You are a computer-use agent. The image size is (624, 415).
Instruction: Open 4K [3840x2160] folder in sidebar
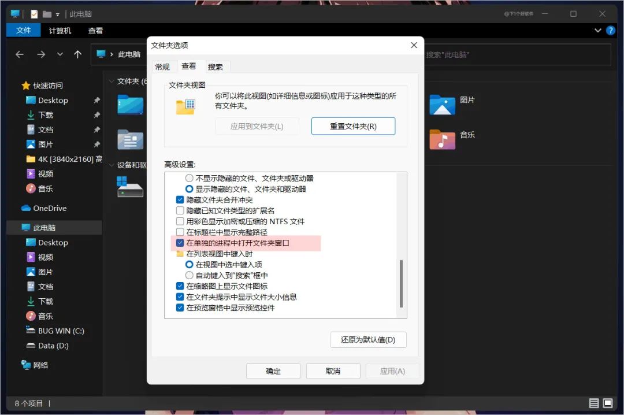click(64, 160)
